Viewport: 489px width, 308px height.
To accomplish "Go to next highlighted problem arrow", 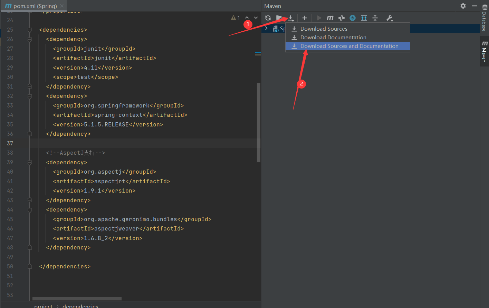I will tap(256, 18).
